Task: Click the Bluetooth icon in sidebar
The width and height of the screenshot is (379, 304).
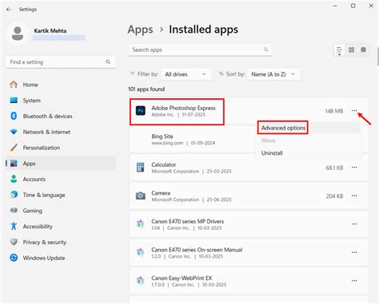Action: pyautogui.click(x=14, y=116)
